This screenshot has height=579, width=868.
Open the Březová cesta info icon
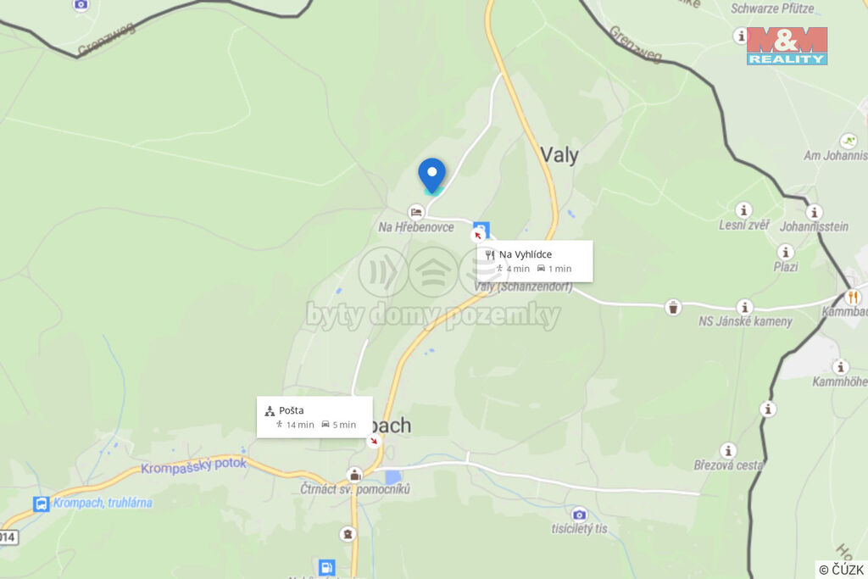point(728,451)
